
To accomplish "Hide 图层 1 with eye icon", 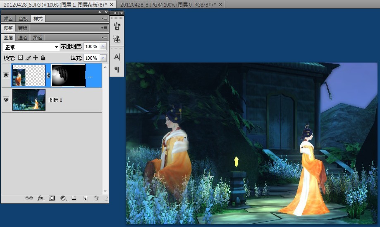I will point(6,75).
